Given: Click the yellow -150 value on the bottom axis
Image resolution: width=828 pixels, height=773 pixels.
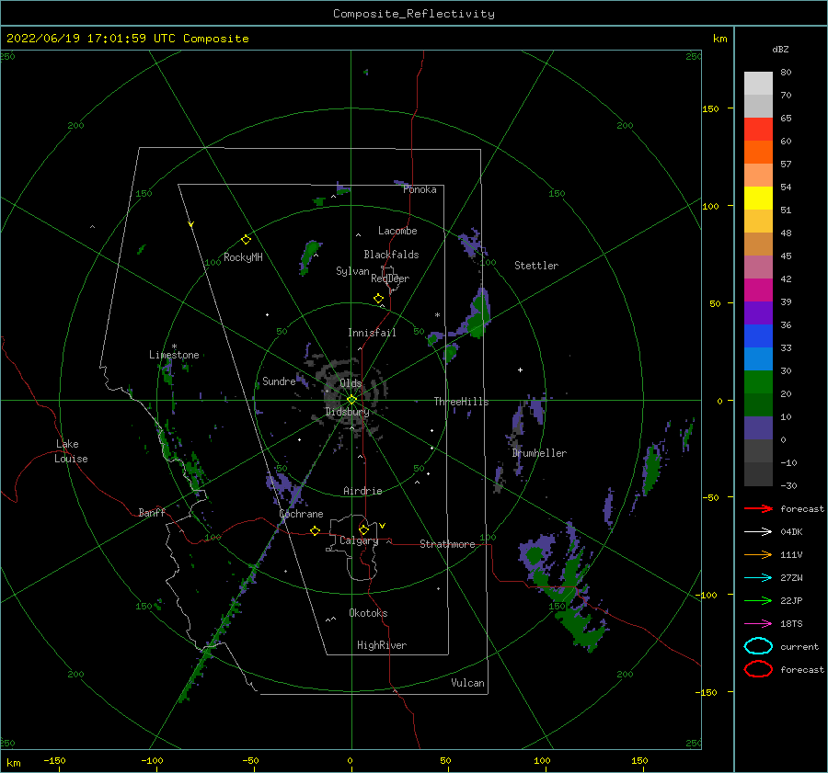Looking at the screenshot, I should click(54, 760).
